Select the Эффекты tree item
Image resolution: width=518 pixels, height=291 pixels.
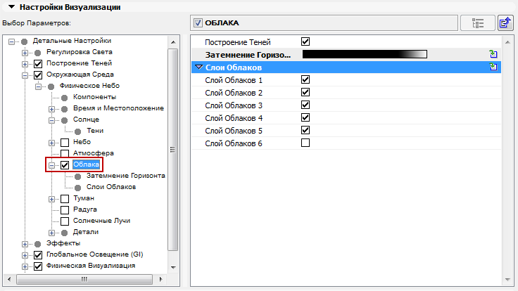coord(63,242)
